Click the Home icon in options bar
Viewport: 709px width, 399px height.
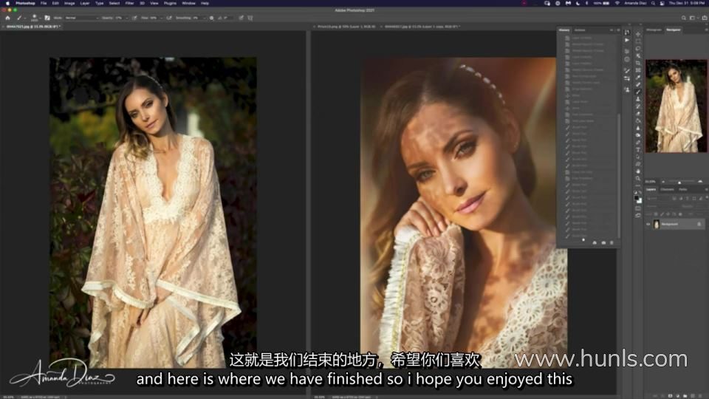point(7,18)
